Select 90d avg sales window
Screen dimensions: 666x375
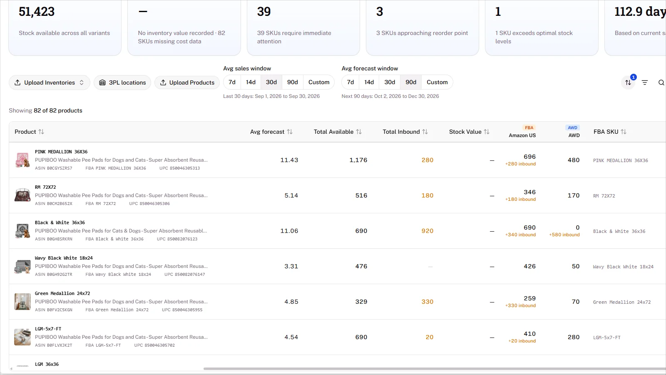click(x=293, y=82)
